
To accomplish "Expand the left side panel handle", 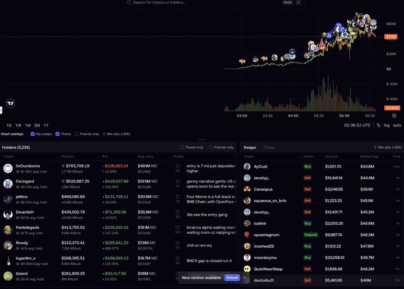I will 1,110.
